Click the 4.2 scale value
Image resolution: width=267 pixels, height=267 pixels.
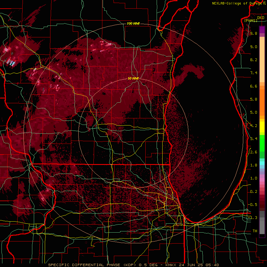click(254, 126)
